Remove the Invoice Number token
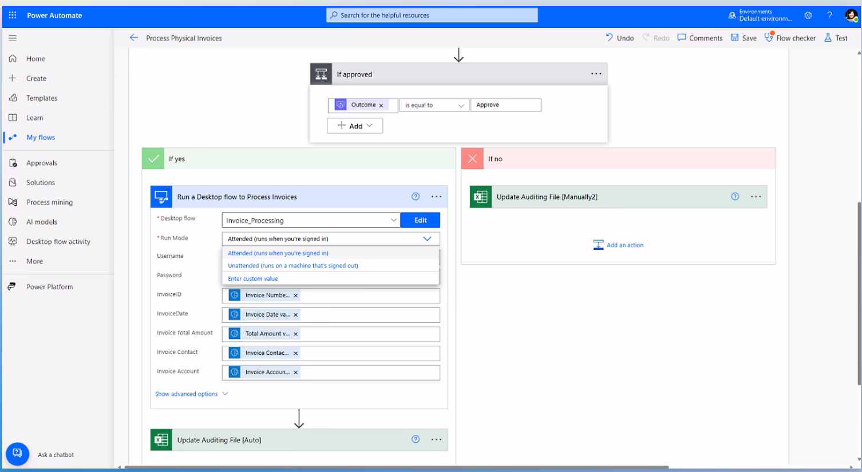862x472 pixels. (296, 295)
